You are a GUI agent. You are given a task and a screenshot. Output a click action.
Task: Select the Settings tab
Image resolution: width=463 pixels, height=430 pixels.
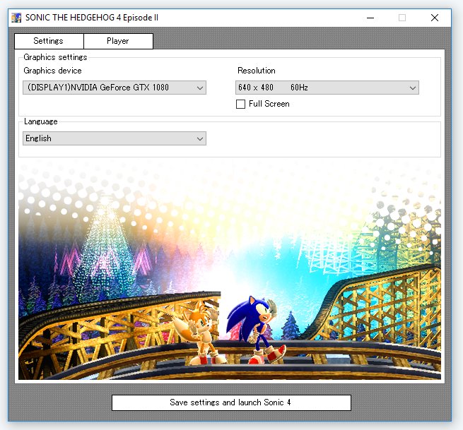[x=49, y=41]
